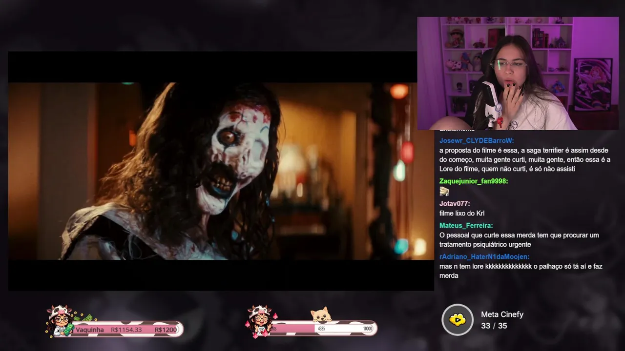The width and height of the screenshot is (625, 351).
Task: Open Josewr_CLYDEBarroW's chat username
Action: (477, 140)
